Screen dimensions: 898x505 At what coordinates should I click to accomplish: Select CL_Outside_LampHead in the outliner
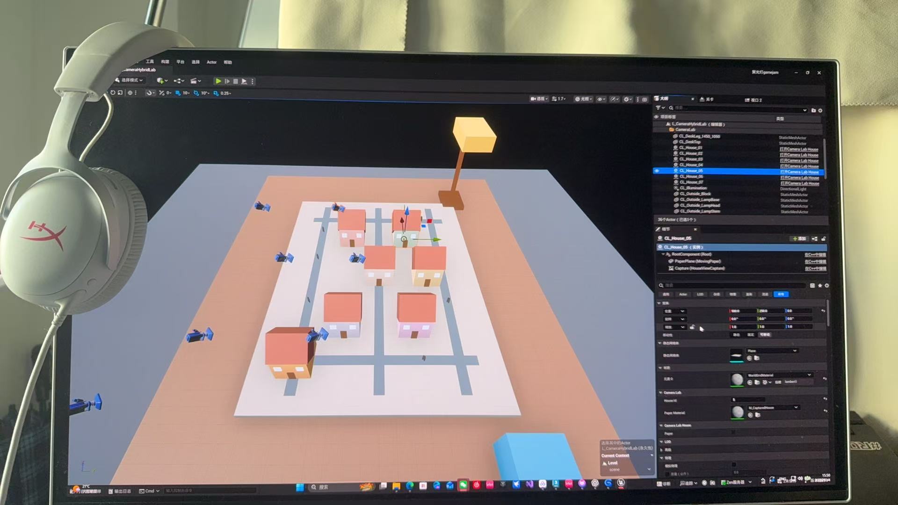point(700,205)
